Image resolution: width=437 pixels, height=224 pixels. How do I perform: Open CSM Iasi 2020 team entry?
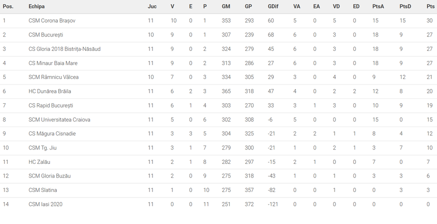(46, 204)
